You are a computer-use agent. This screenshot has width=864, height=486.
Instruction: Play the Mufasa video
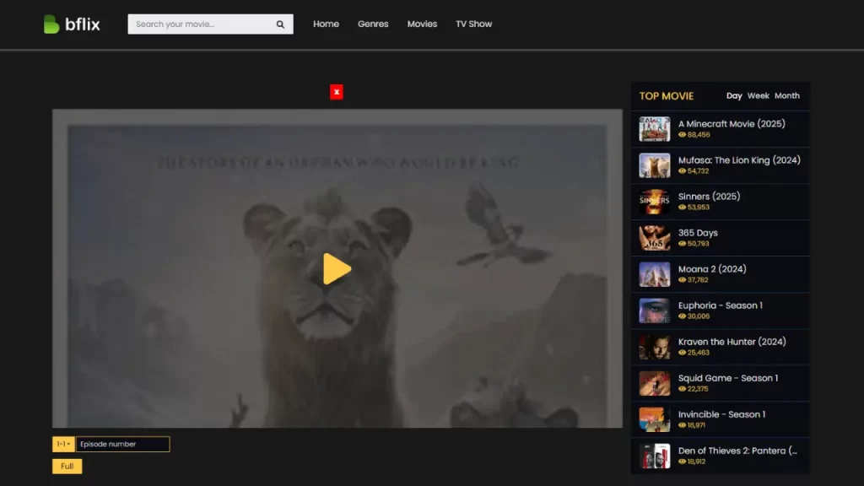click(337, 269)
